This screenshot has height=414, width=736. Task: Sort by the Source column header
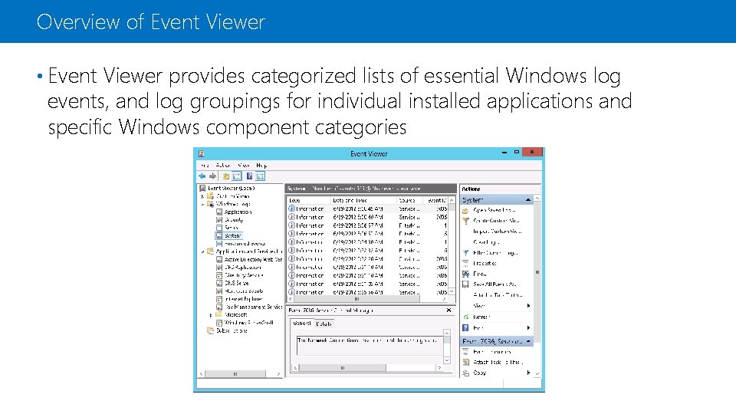point(410,200)
